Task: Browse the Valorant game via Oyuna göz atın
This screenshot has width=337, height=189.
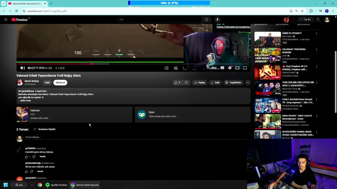Action: point(40,118)
